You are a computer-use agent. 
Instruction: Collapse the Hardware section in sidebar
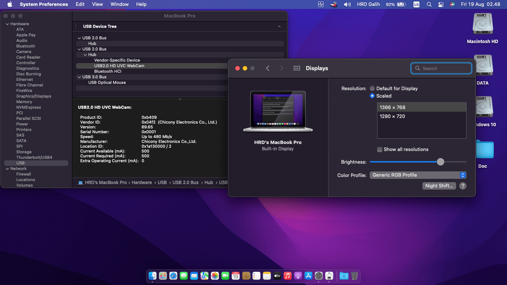pyautogui.click(x=7, y=24)
